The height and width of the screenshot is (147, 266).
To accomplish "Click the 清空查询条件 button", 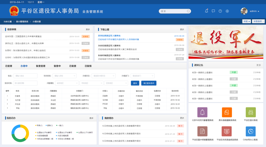I will pos(149,83).
